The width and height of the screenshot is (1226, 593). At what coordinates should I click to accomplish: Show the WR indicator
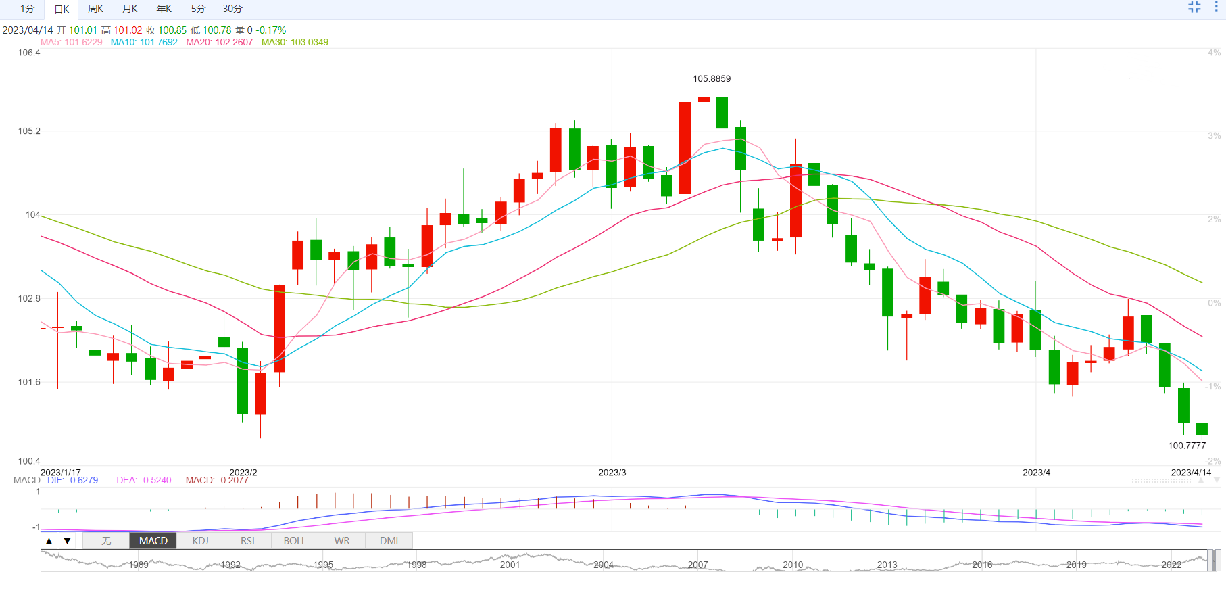click(342, 541)
